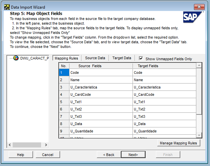Open Manage Mapping Rules

point(178,143)
